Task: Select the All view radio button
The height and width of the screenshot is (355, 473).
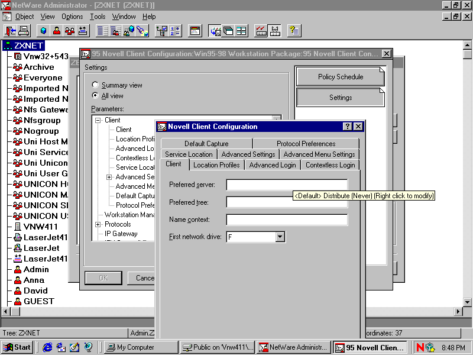Action: (95, 96)
